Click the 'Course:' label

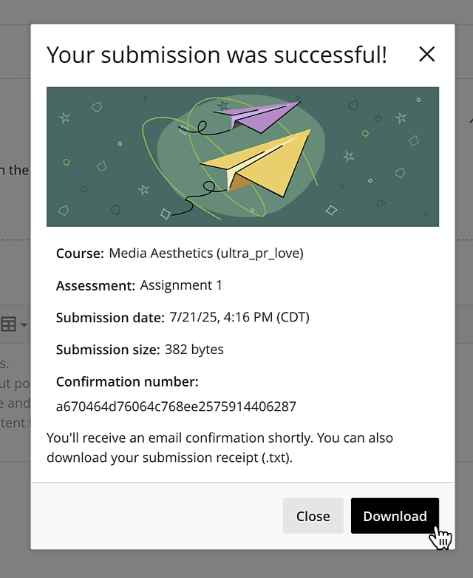[80, 254]
